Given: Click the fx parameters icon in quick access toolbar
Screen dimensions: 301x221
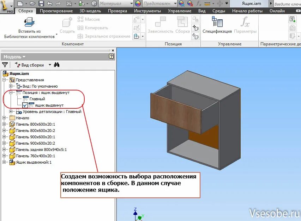Looking at the screenshot, I should pos(199,4).
